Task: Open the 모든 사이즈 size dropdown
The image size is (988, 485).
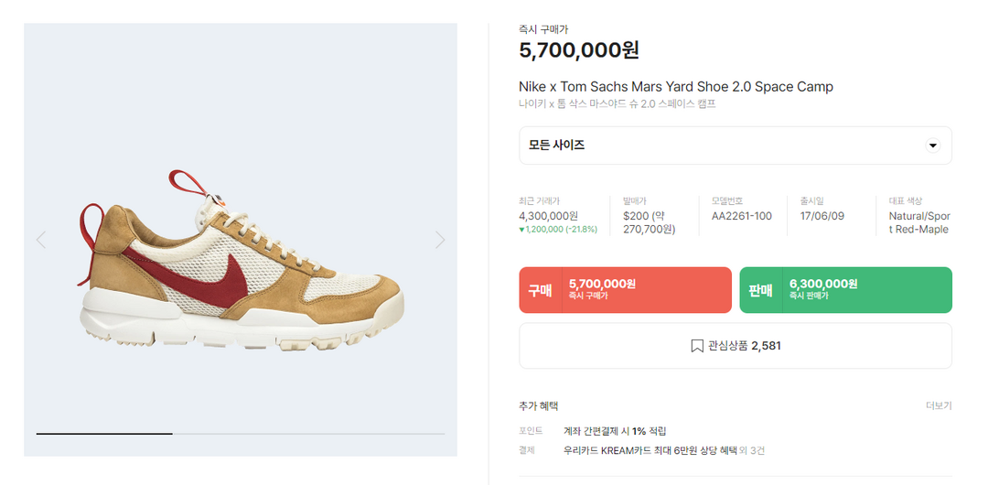Action: [x=735, y=145]
